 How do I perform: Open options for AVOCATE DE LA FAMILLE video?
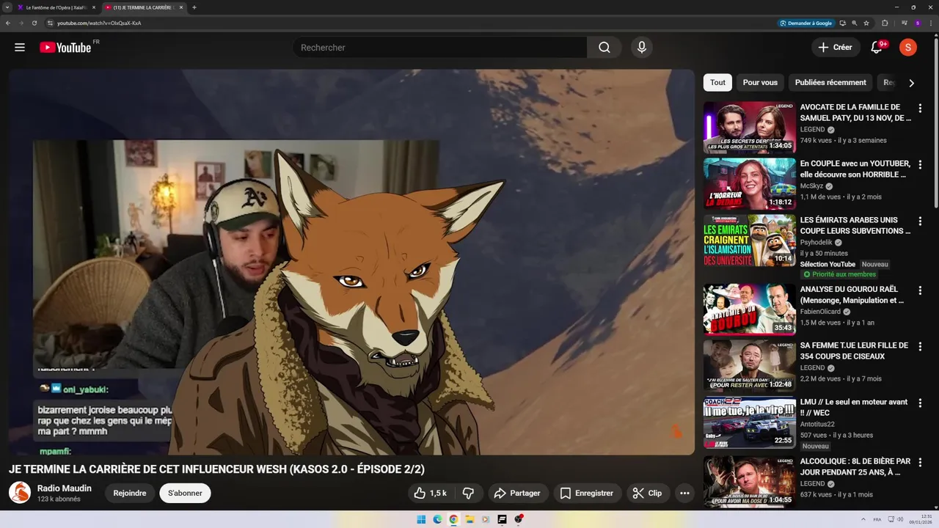(x=920, y=108)
